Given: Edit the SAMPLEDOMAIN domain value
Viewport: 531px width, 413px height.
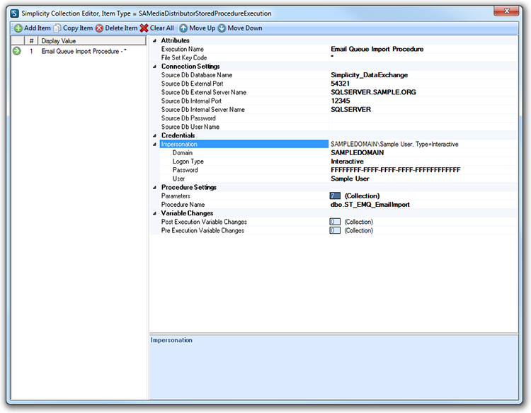Looking at the screenshot, I should (x=423, y=153).
